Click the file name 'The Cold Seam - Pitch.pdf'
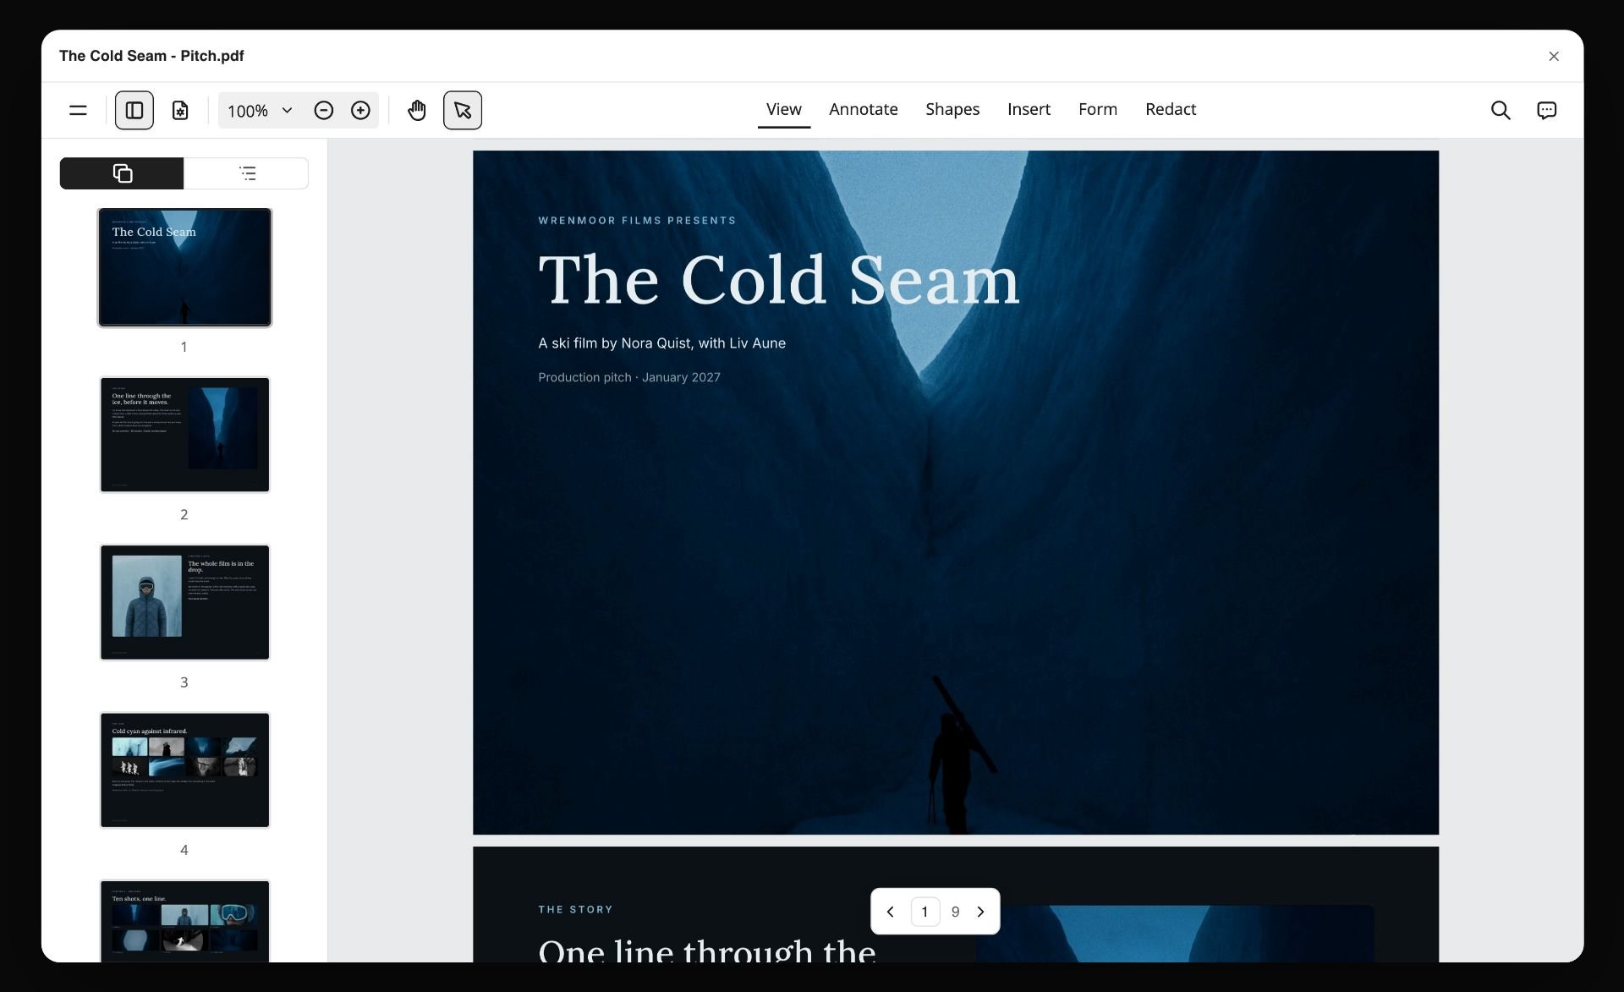 pos(151,56)
